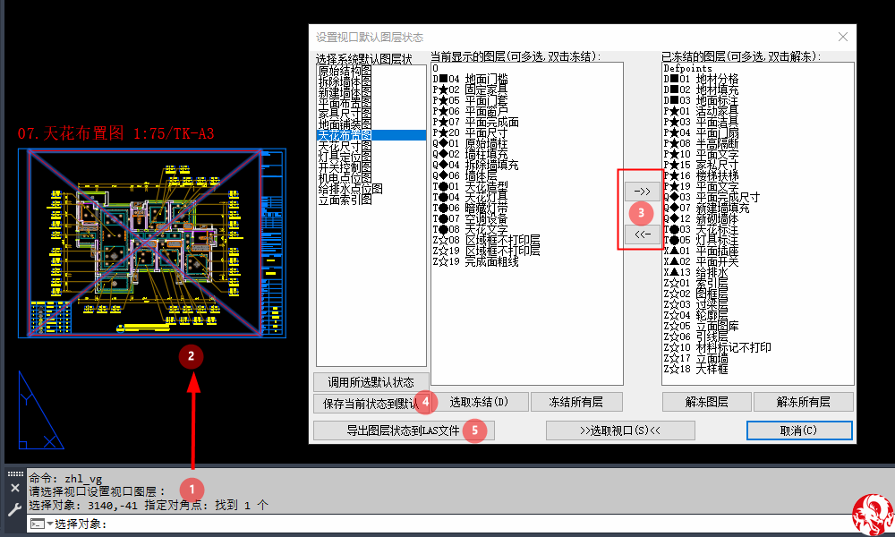This screenshot has height=537, width=895.
Task: Click 冻结所有层 button
Action: point(576,402)
